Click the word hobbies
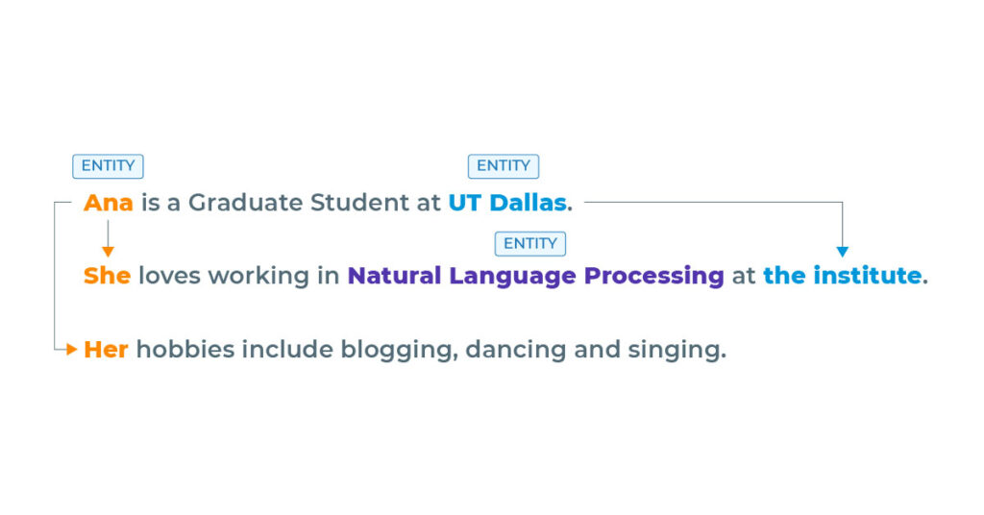This screenshot has width=984, height=515. pos(184,350)
